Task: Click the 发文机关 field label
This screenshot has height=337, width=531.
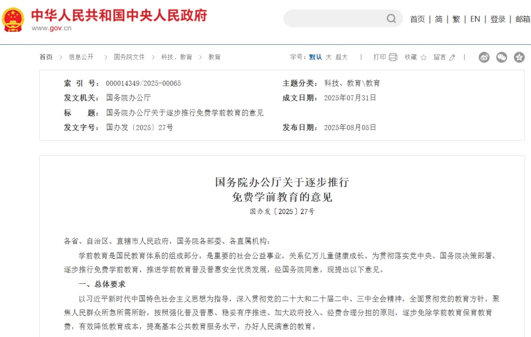Action: pos(81,98)
